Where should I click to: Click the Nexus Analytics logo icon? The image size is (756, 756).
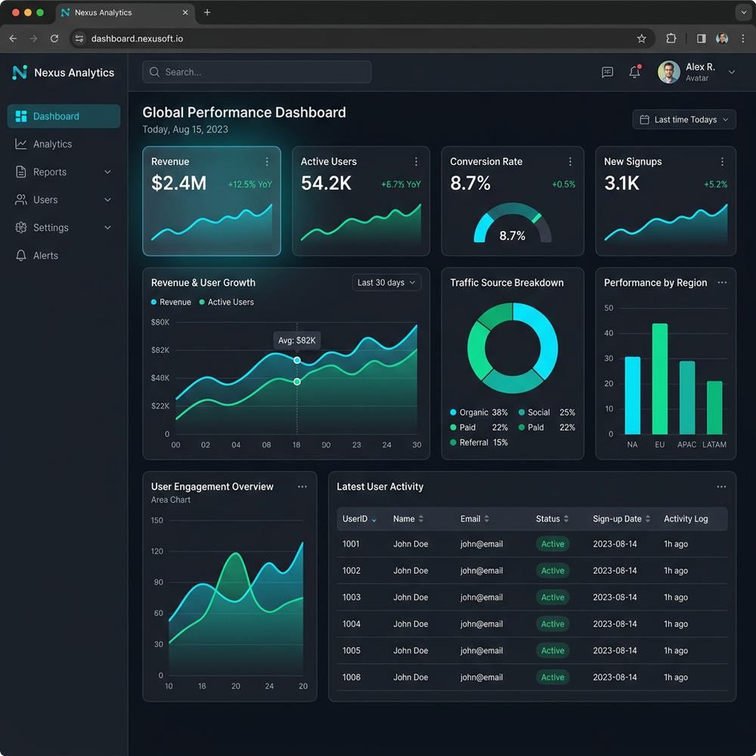(20, 73)
